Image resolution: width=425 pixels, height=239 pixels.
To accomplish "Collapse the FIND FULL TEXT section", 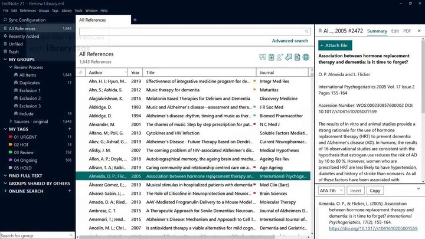I will 5,175.
